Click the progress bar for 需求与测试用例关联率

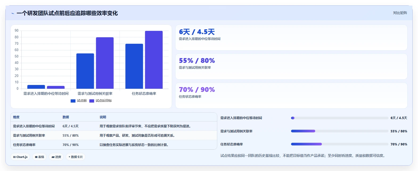point(339,131)
